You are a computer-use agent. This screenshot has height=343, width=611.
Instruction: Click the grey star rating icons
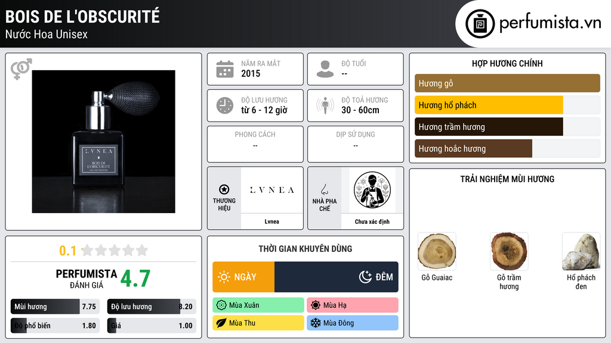[115, 251]
